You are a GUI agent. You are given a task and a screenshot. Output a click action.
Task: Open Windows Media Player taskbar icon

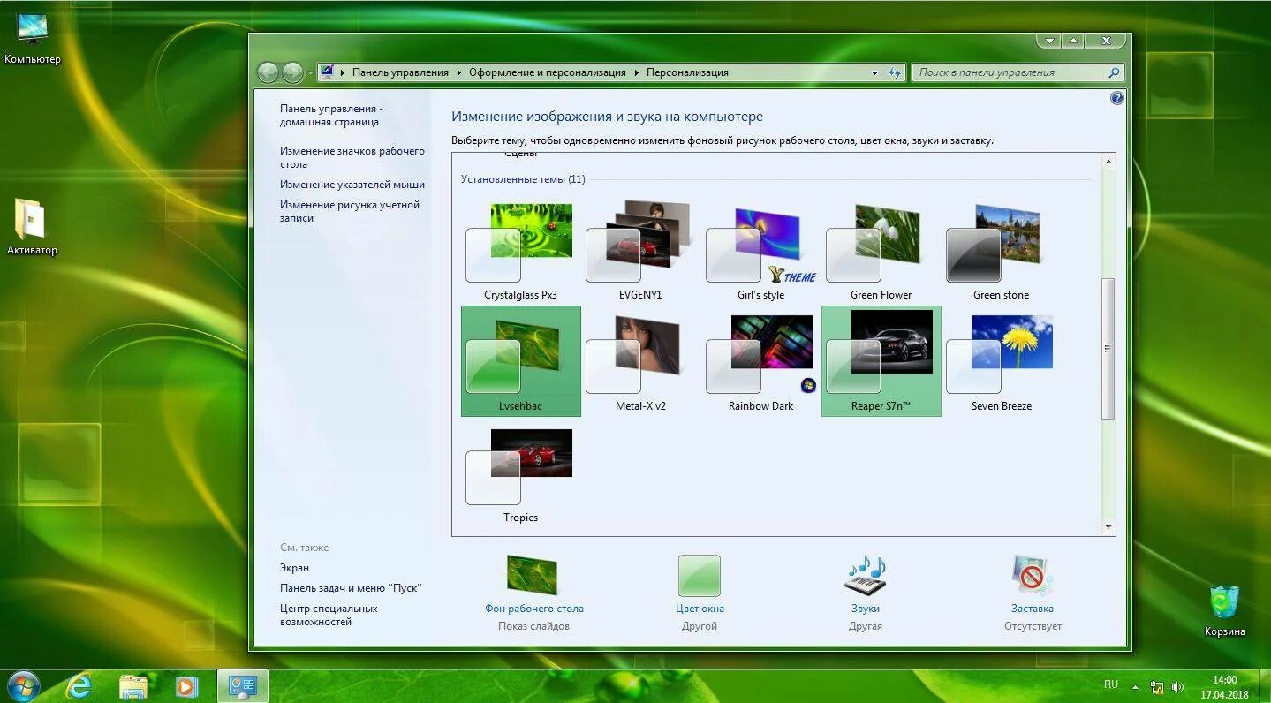pyautogui.click(x=186, y=686)
